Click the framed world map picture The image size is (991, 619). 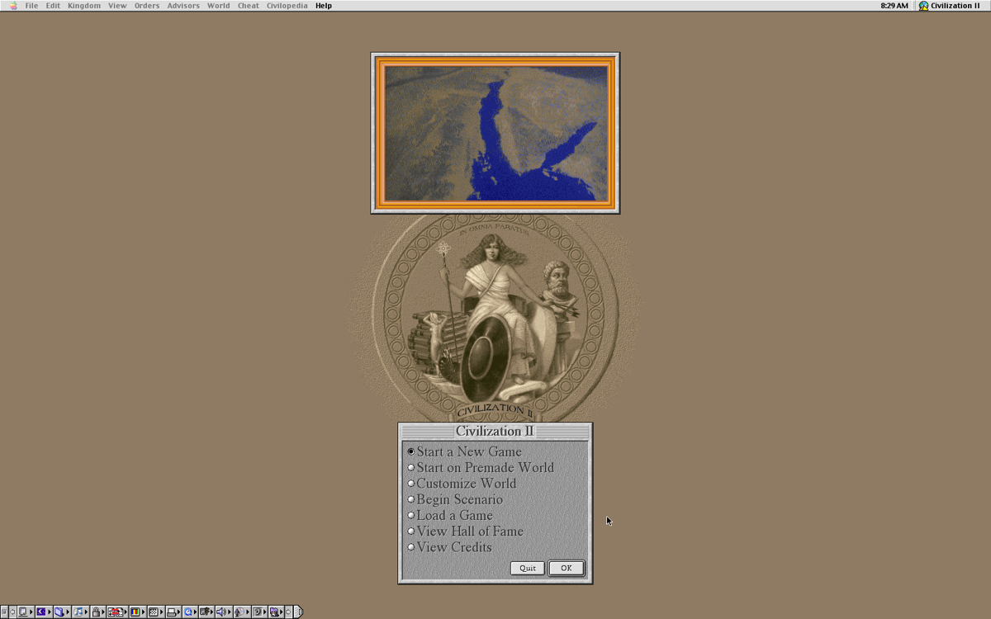click(x=494, y=131)
